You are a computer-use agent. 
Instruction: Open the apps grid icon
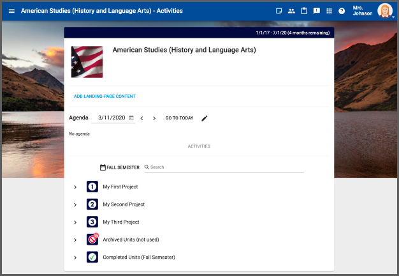[x=329, y=11]
